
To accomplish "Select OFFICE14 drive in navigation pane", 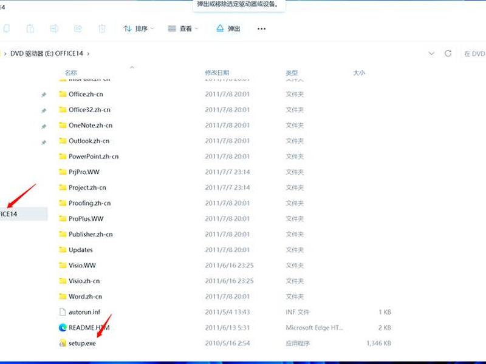I will [x=23, y=214].
